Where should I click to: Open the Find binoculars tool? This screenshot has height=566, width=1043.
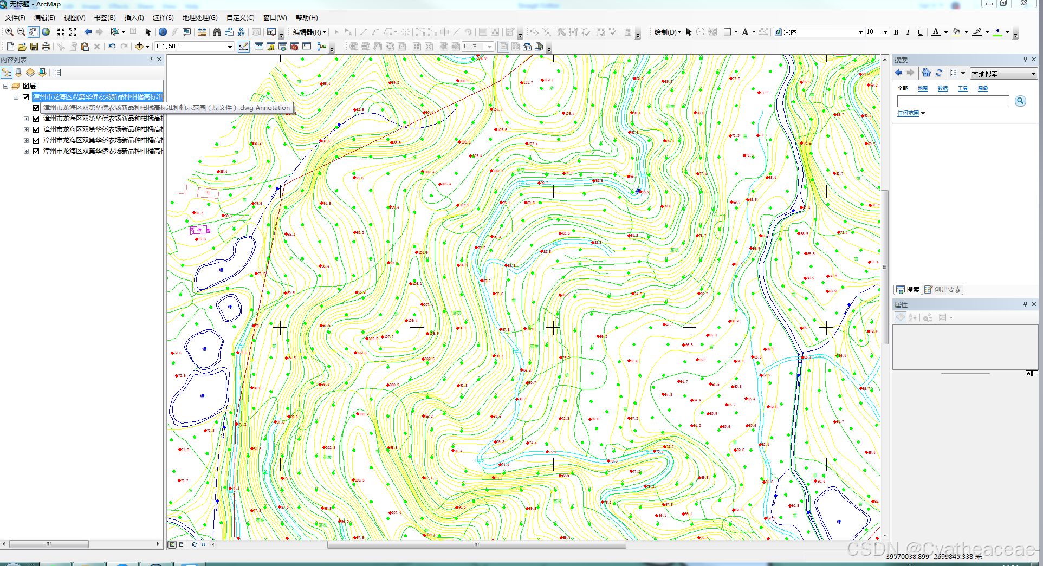coord(217,32)
